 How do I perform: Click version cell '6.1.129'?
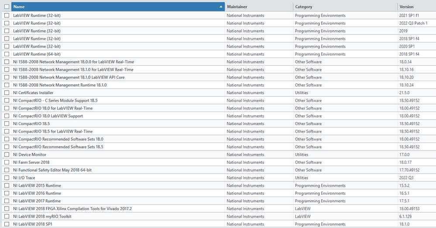pos(405,216)
